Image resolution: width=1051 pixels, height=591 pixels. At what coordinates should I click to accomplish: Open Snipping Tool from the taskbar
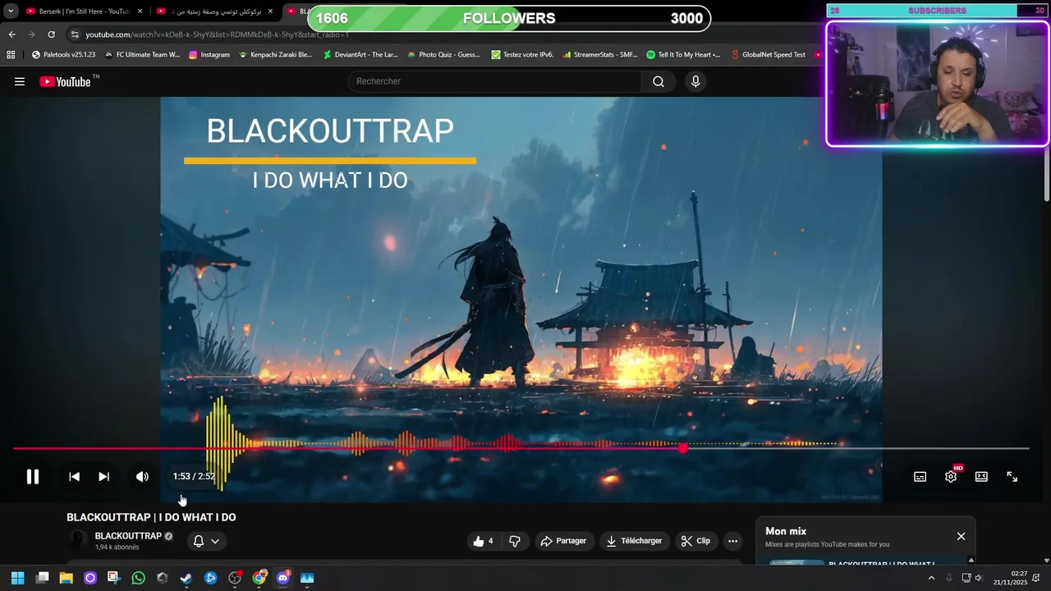(113, 578)
